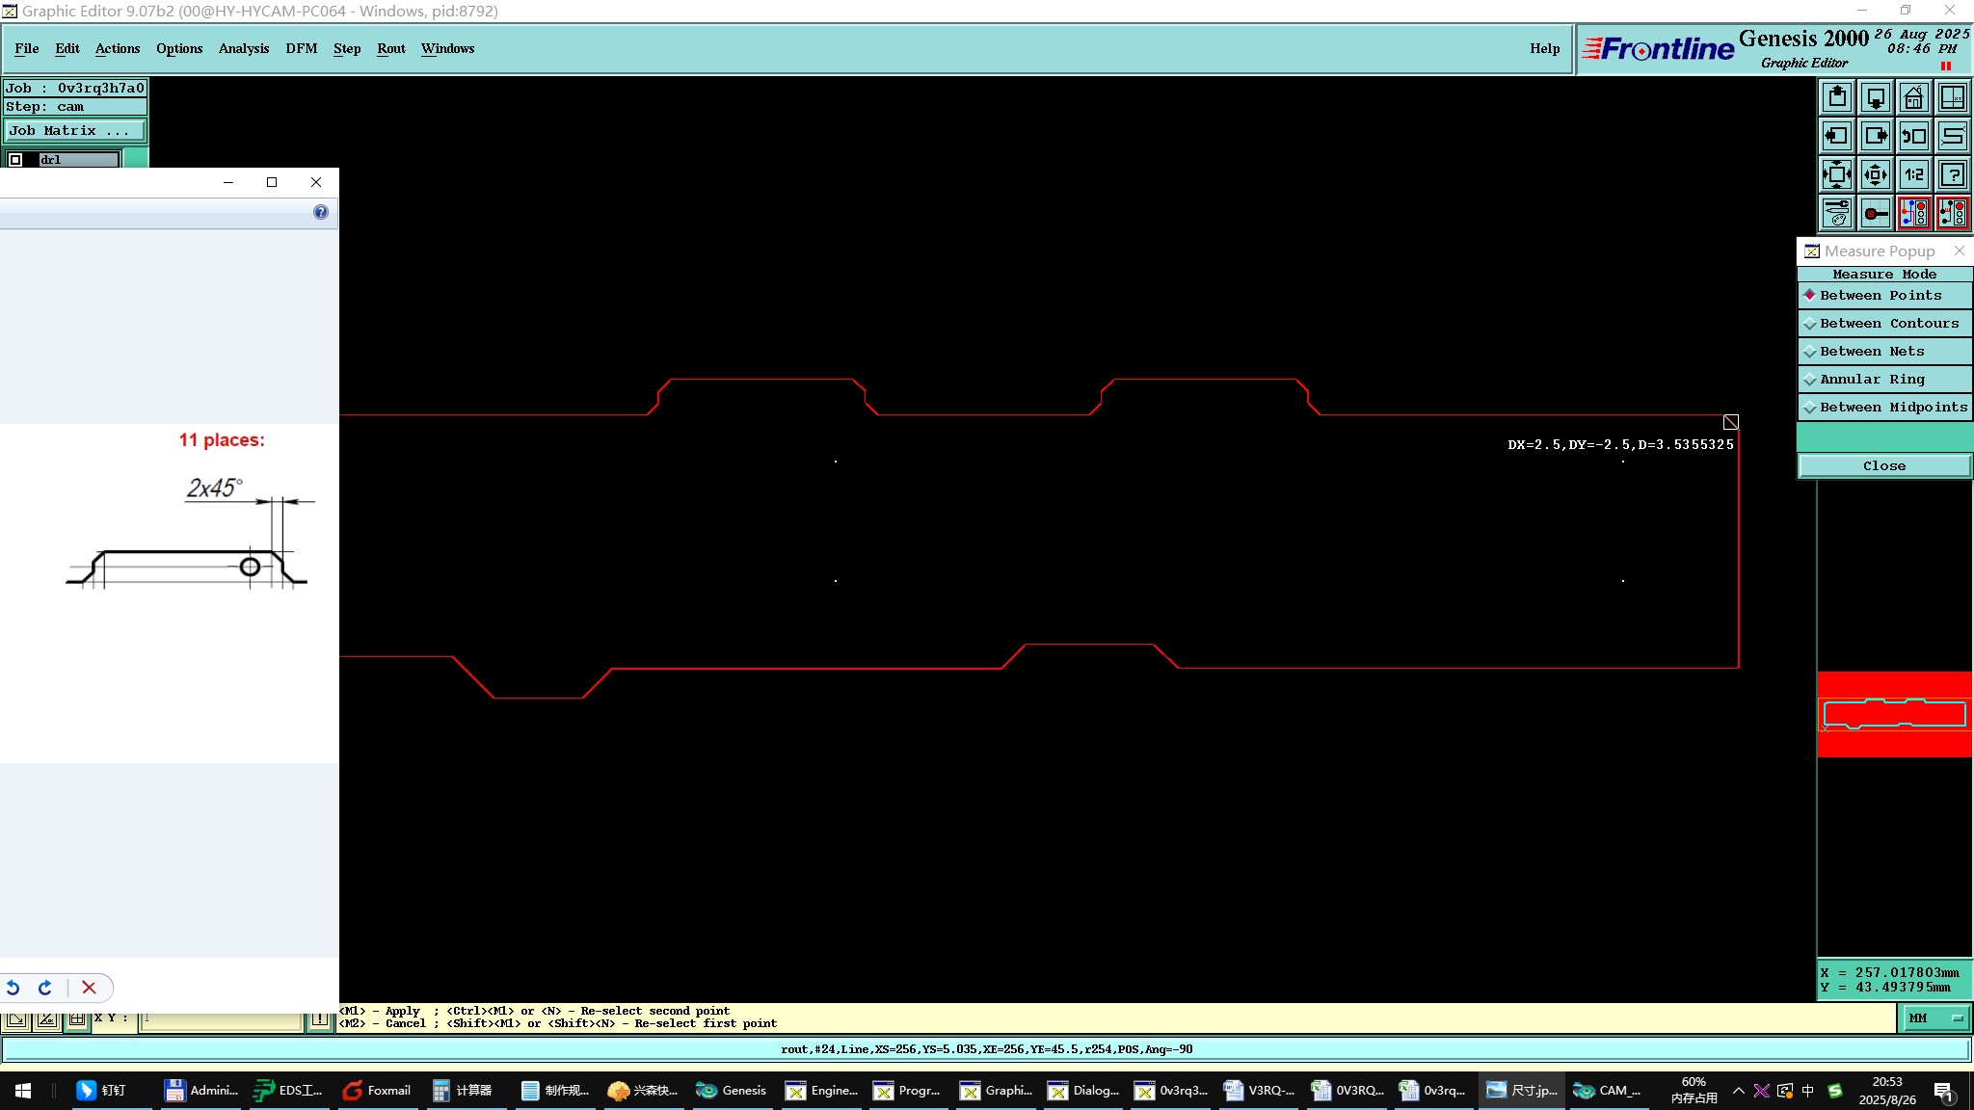Click the previous view undo-zoom icon
Screen dimensions: 1974x1110
click(1913, 136)
